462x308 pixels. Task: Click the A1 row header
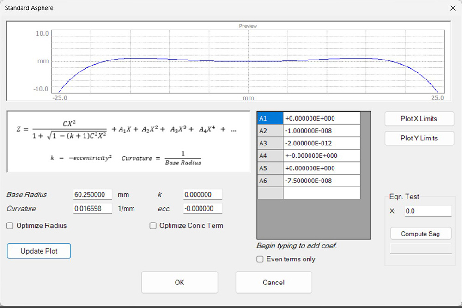click(x=270, y=118)
